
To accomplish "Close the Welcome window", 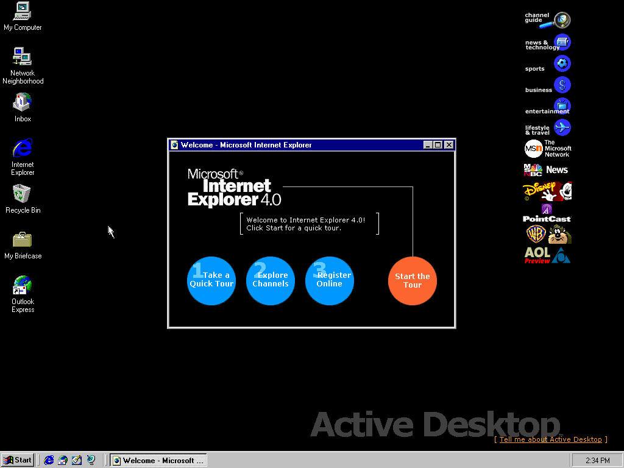I will pos(449,145).
